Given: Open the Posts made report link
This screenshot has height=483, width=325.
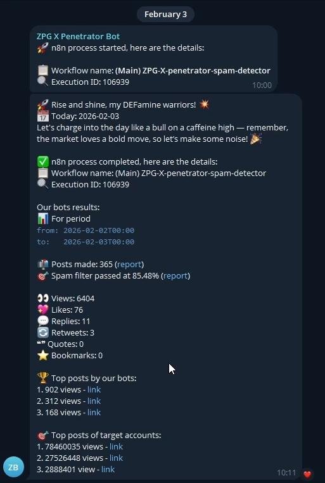Looking at the screenshot, I should pyautogui.click(x=129, y=265).
